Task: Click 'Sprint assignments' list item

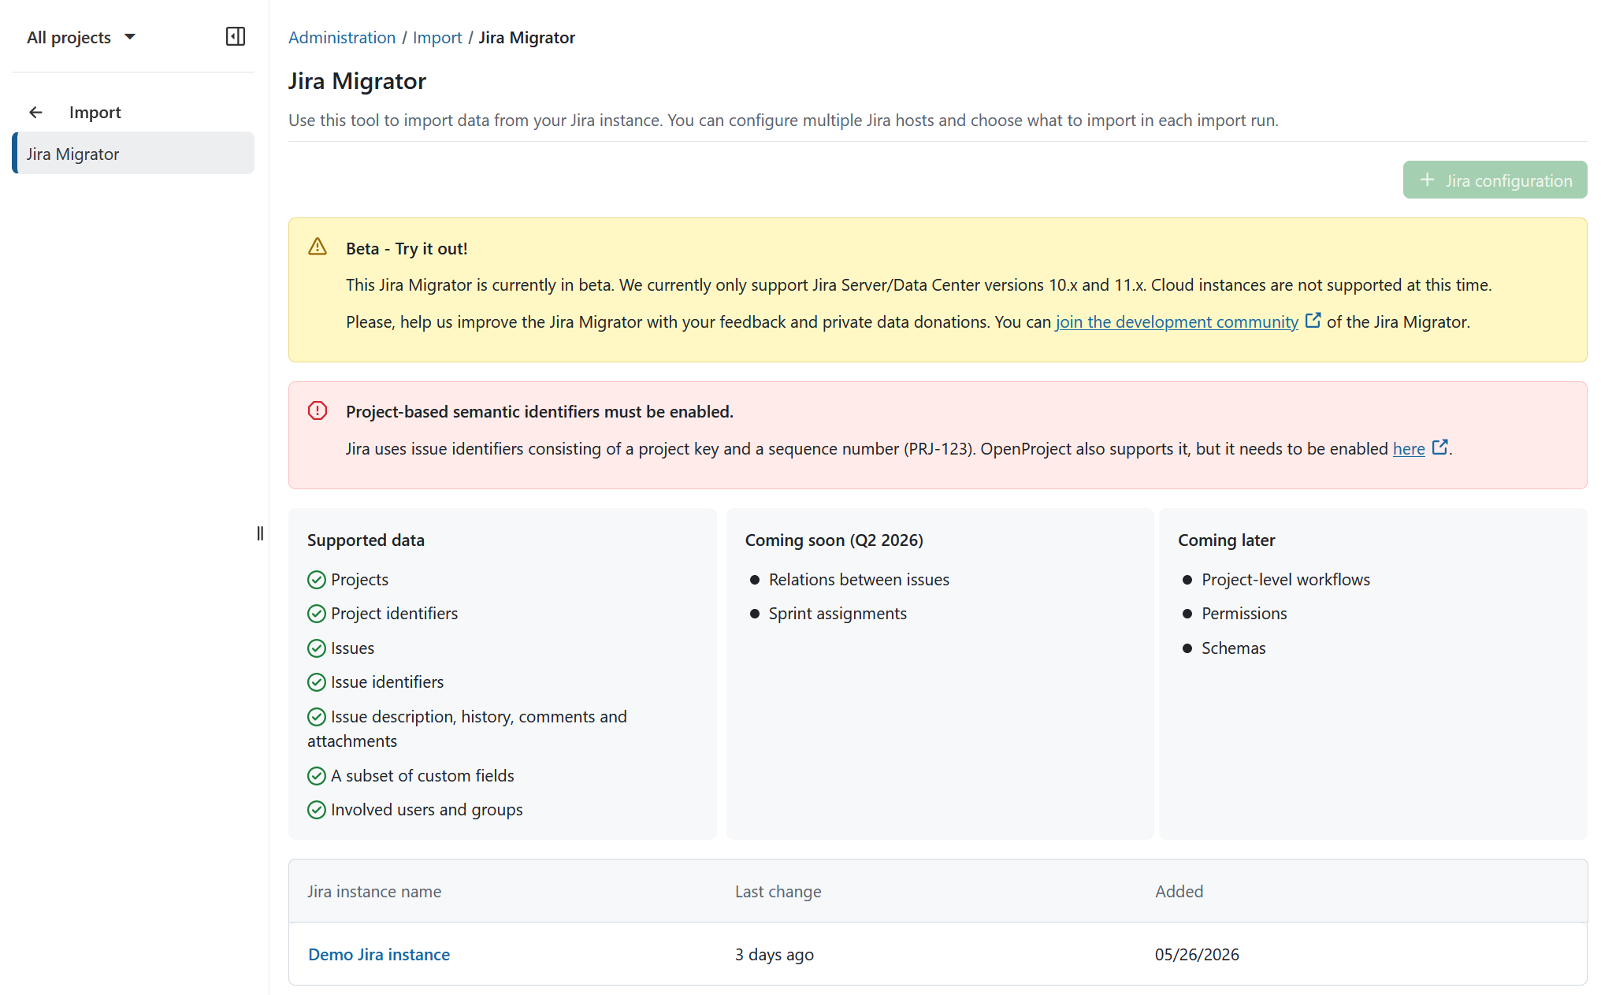Action: pos(838,614)
